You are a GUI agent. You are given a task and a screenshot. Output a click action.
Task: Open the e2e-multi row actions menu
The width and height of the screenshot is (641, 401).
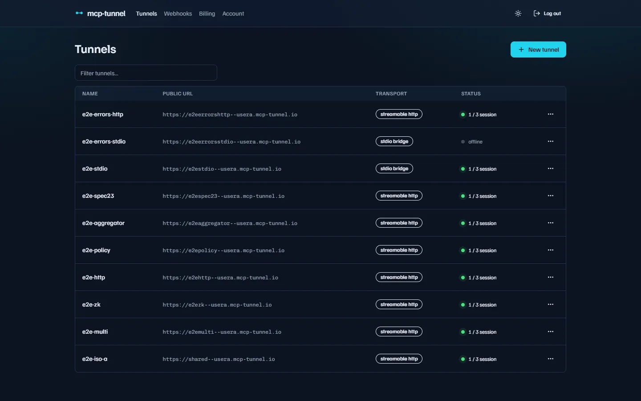point(551,331)
